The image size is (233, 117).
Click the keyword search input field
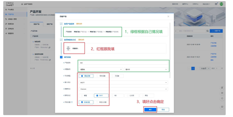192,31
